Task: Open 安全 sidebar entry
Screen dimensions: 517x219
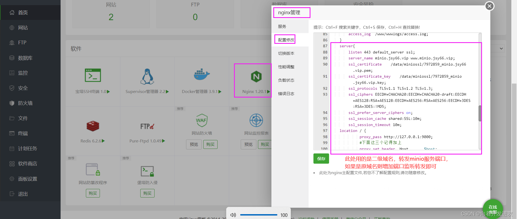Action: click(30, 88)
